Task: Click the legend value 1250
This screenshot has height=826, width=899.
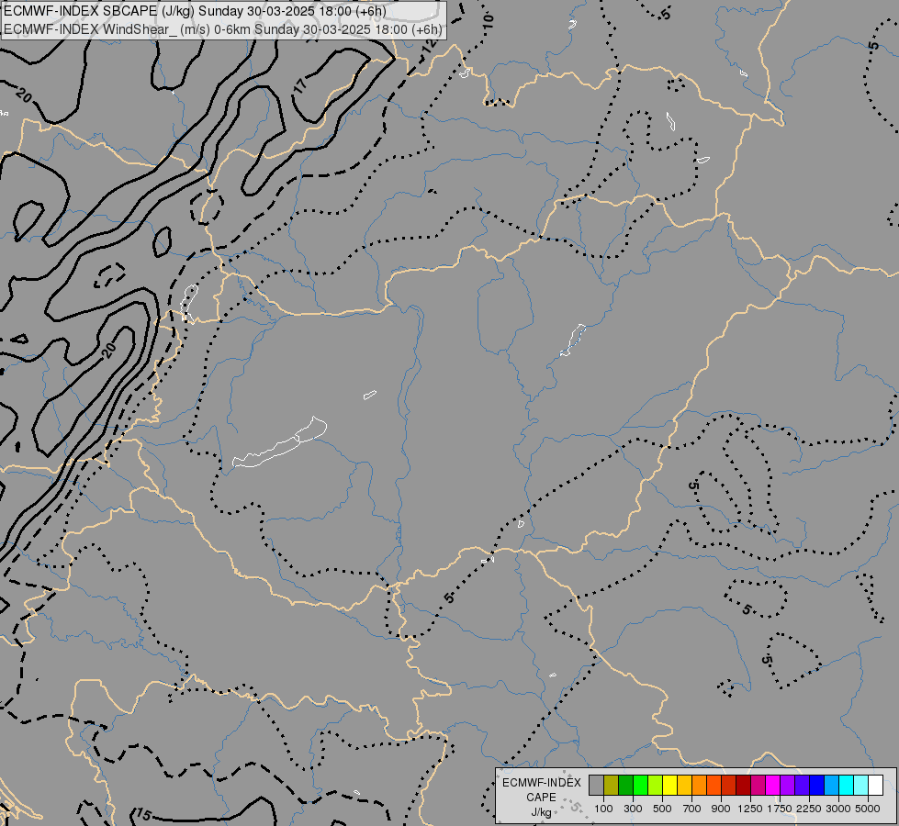Action: click(750, 809)
